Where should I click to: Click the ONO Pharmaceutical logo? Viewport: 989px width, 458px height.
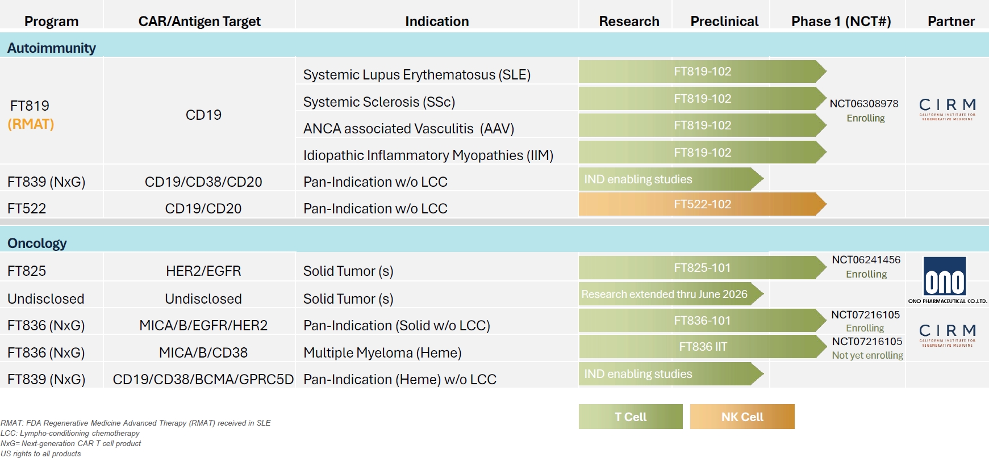pos(945,280)
